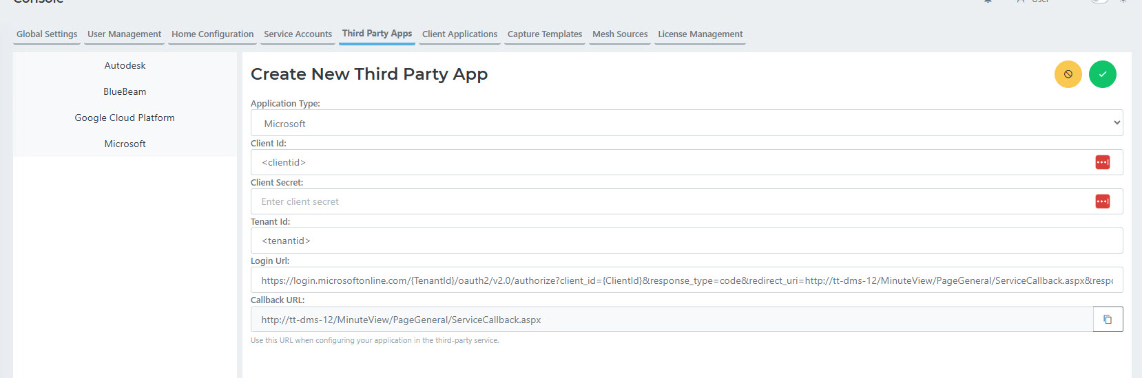Open the User Management tab
This screenshot has height=378, width=1142.
coord(124,34)
